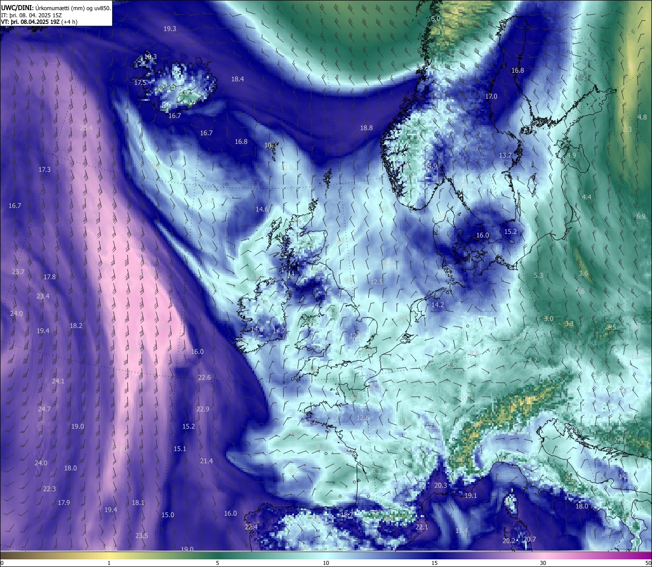652x567 pixels.
Task: Click the 26.4 value in the northwest Atlantic
Action: pyautogui.click(x=86, y=128)
